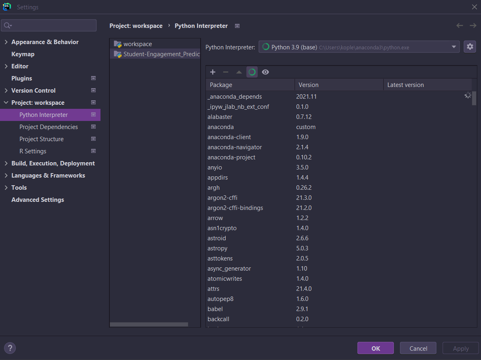Screen dimensions: 481x360
Task: Select the anaconda-navigator package row
Action: (339, 147)
